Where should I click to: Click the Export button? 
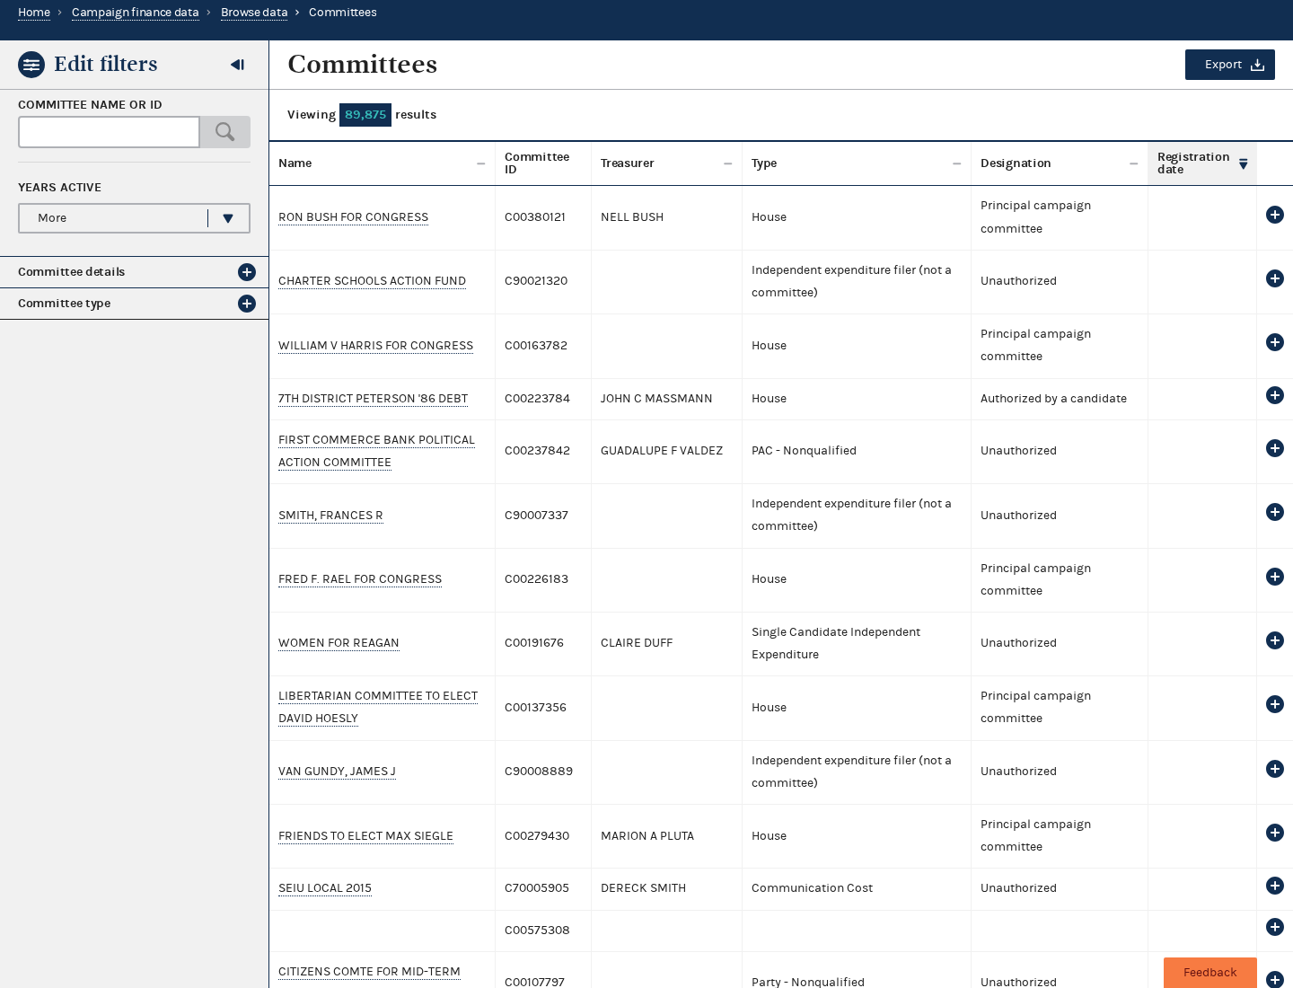[x=1230, y=65]
